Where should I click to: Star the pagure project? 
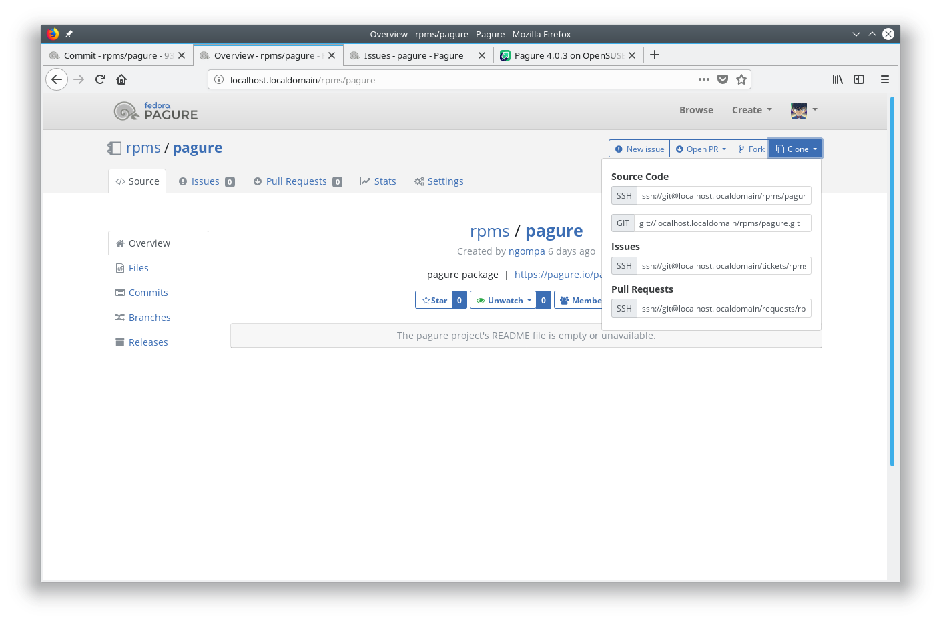click(x=434, y=300)
